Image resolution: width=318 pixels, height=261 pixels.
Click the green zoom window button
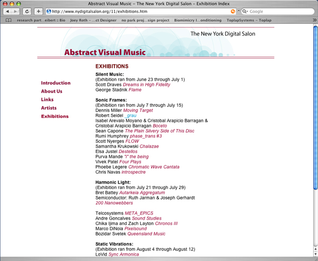pyautogui.click(x=19, y=4)
